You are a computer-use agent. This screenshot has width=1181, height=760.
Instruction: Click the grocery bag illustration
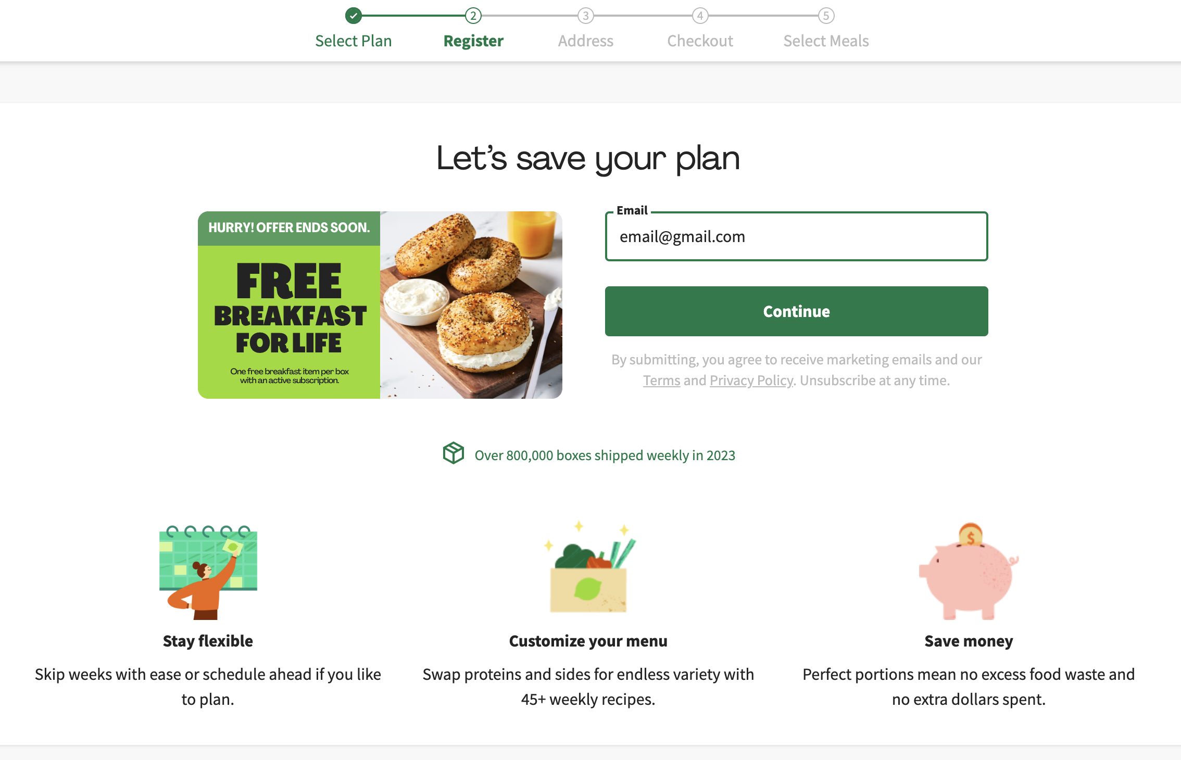point(589,567)
